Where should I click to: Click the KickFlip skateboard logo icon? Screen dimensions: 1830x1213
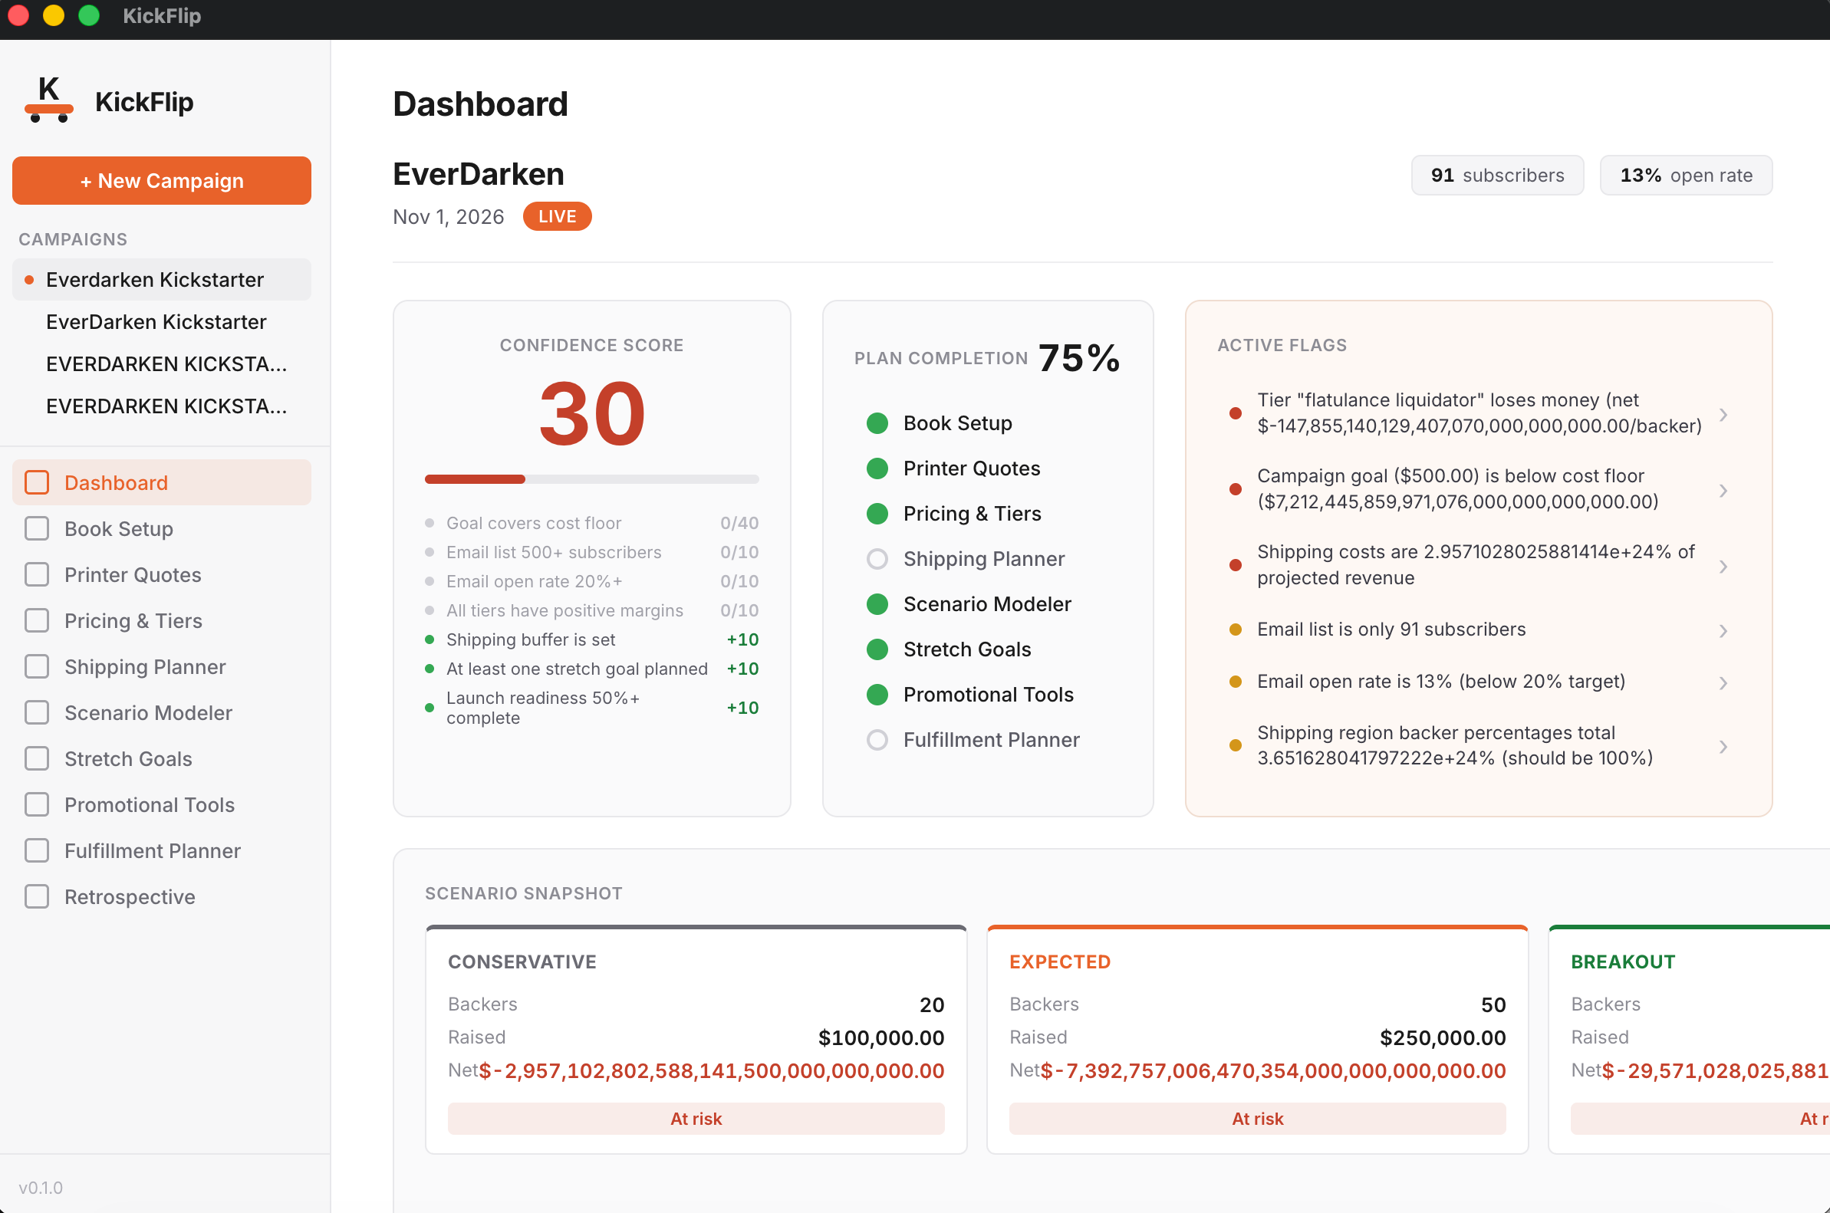(x=49, y=100)
